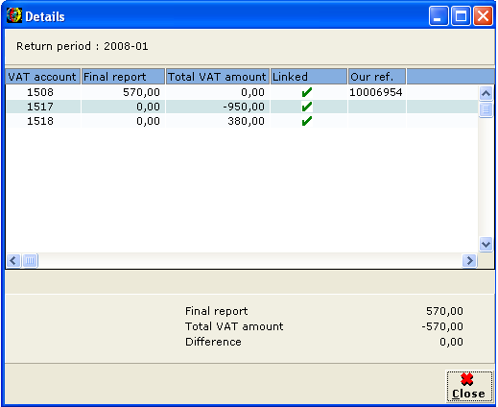Sort by the VAT account column header

(x=42, y=77)
